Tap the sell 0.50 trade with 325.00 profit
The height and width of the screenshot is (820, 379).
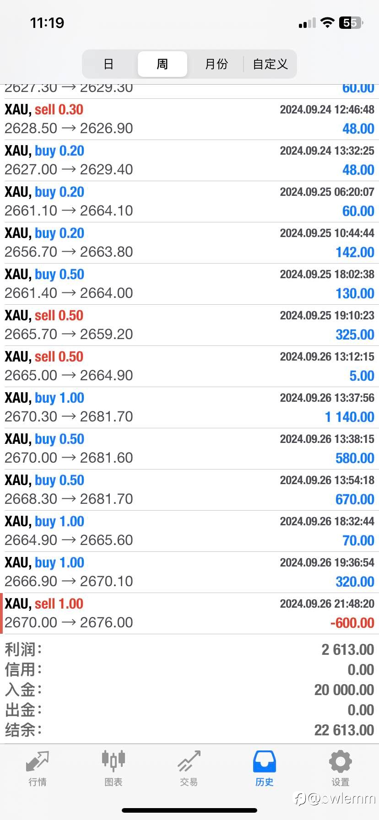coord(189,325)
